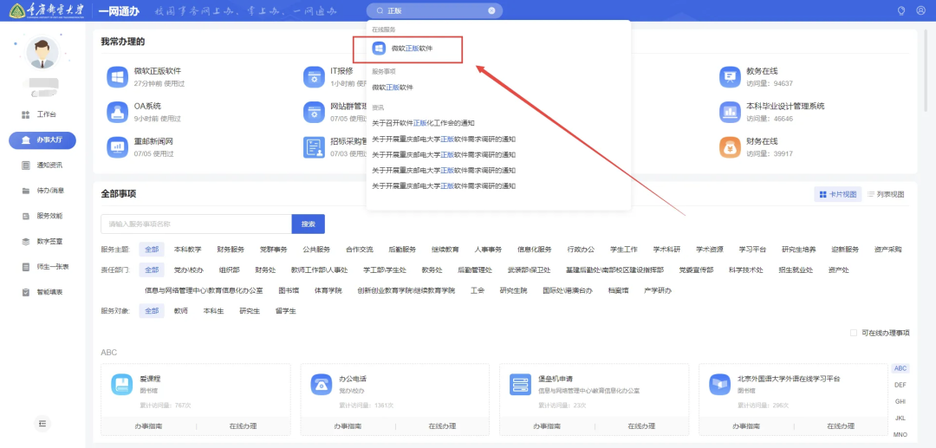The image size is (936, 448).
Task: Open the 微软正版软件 Windows icon under 我常办理的
Action: tap(118, 77)
